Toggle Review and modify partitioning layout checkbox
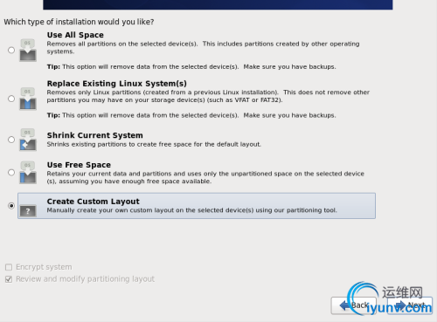The width and height of the screenshot is (437, 322). point(9,279)
